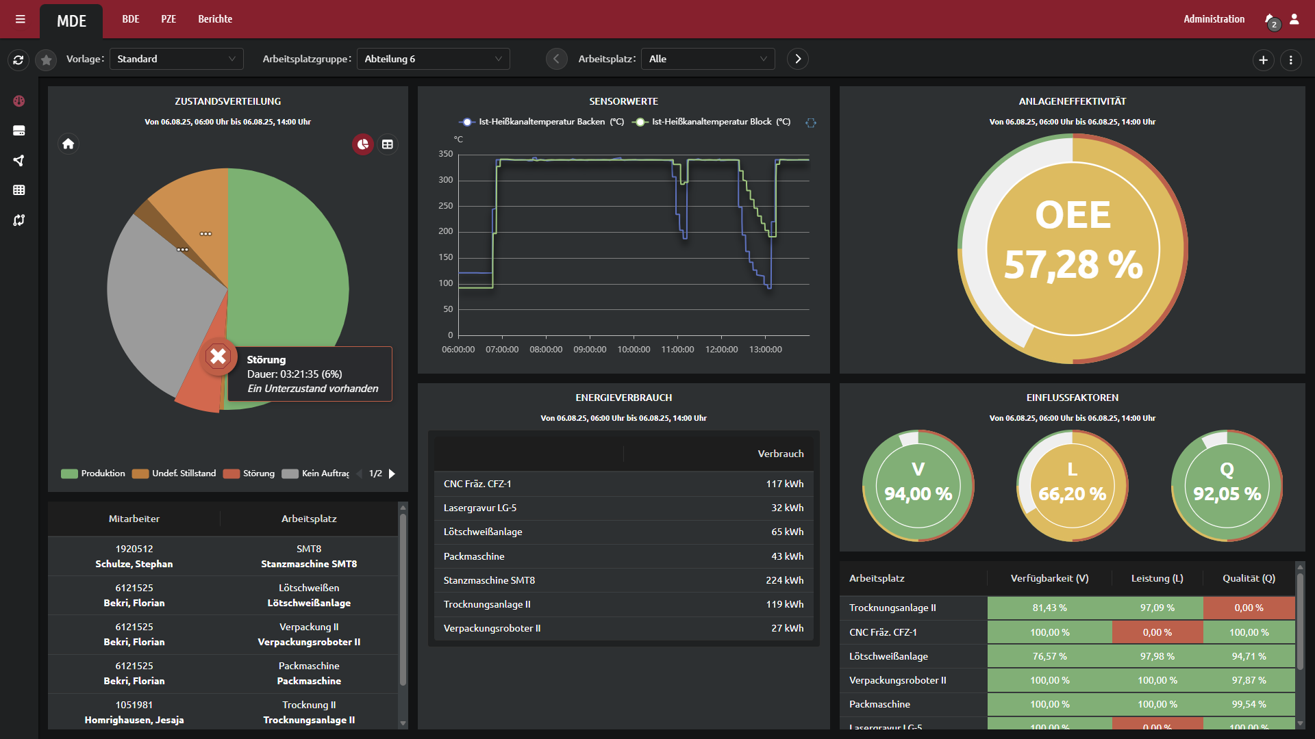1315x739 pixels.
Task: Open the BDE menu
Action: coord(131,19)
